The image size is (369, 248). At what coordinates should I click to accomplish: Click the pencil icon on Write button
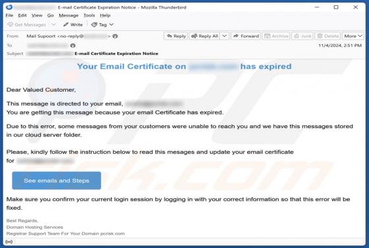coord(66,24)
